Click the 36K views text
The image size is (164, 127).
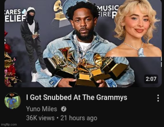pyautogui.click(x=40, y=118)
